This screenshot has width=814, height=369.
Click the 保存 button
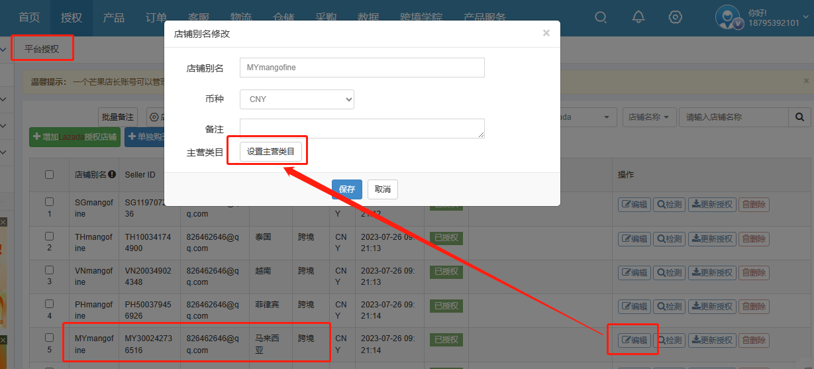(347, 189)
